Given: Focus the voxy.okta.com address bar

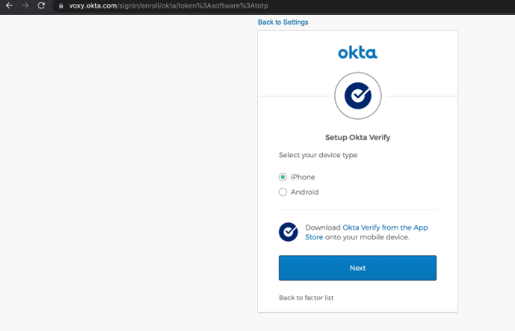Looking at the screenshot, I should pyautogui.click(x=169, y=6).
